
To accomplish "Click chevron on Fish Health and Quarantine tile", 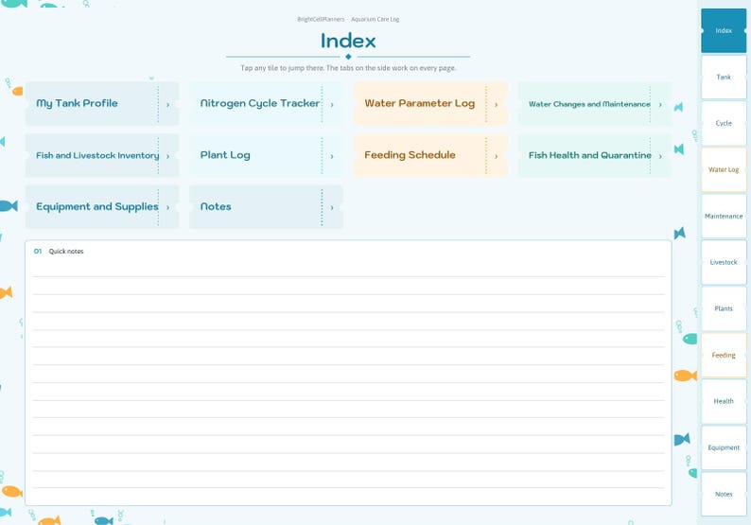I will tap(660, 156).
